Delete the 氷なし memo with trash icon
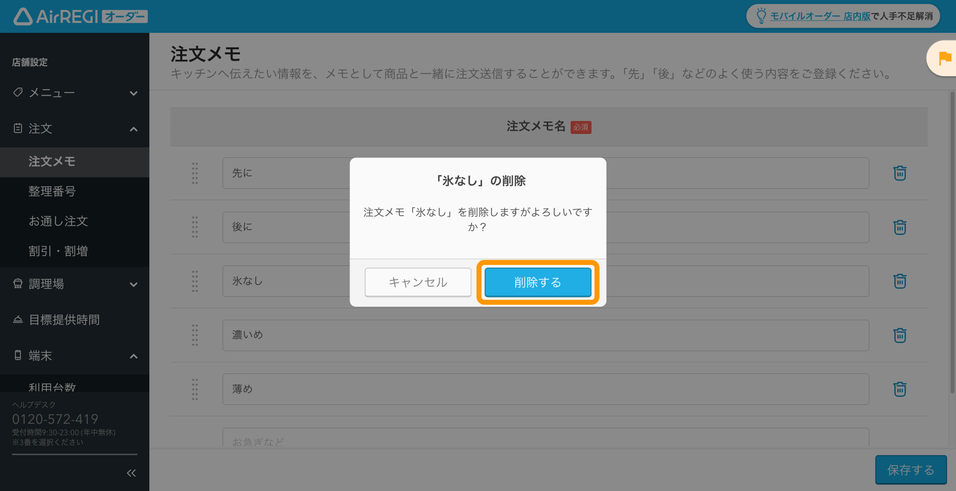 pos(900,281)
